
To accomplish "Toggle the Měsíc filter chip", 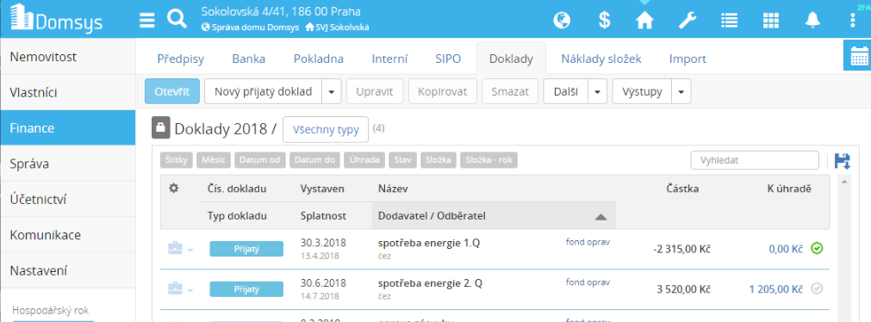I will pyautogui.click(x=214, y=160).
